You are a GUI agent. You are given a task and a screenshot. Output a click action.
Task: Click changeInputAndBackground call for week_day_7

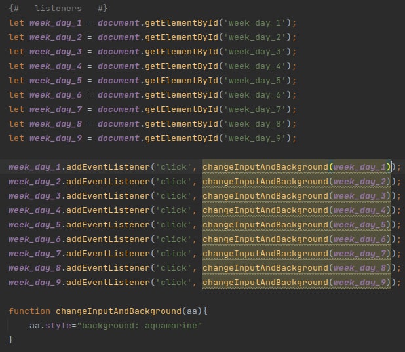296,254
